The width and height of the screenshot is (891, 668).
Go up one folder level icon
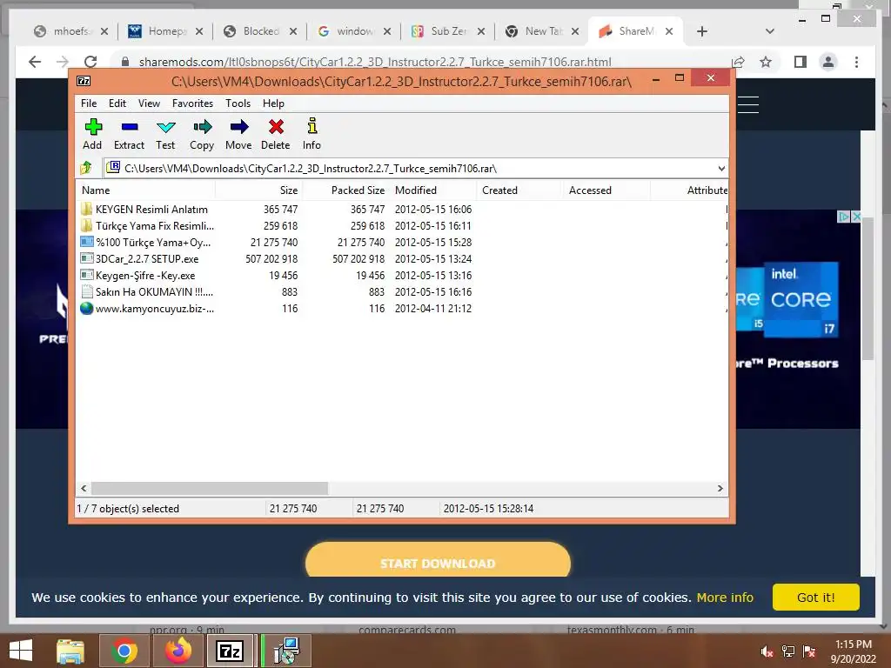[x=86, y=168]
